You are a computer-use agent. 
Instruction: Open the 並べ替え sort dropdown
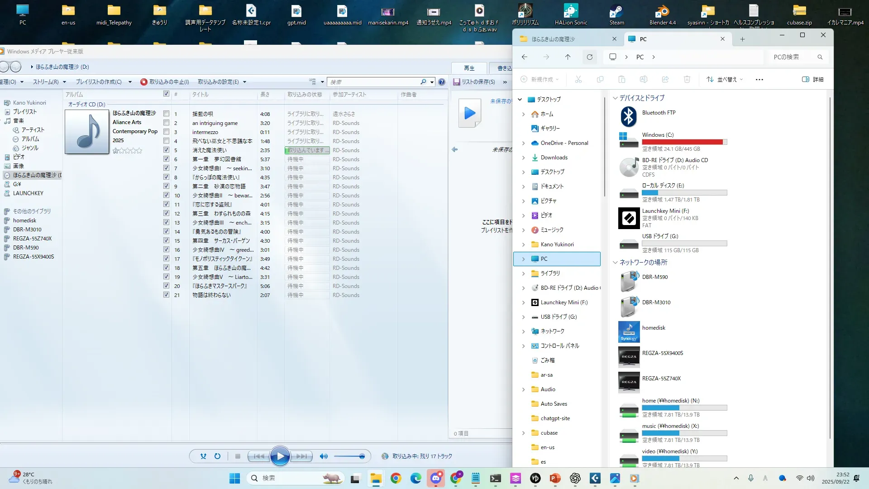[x=725, y=80]
